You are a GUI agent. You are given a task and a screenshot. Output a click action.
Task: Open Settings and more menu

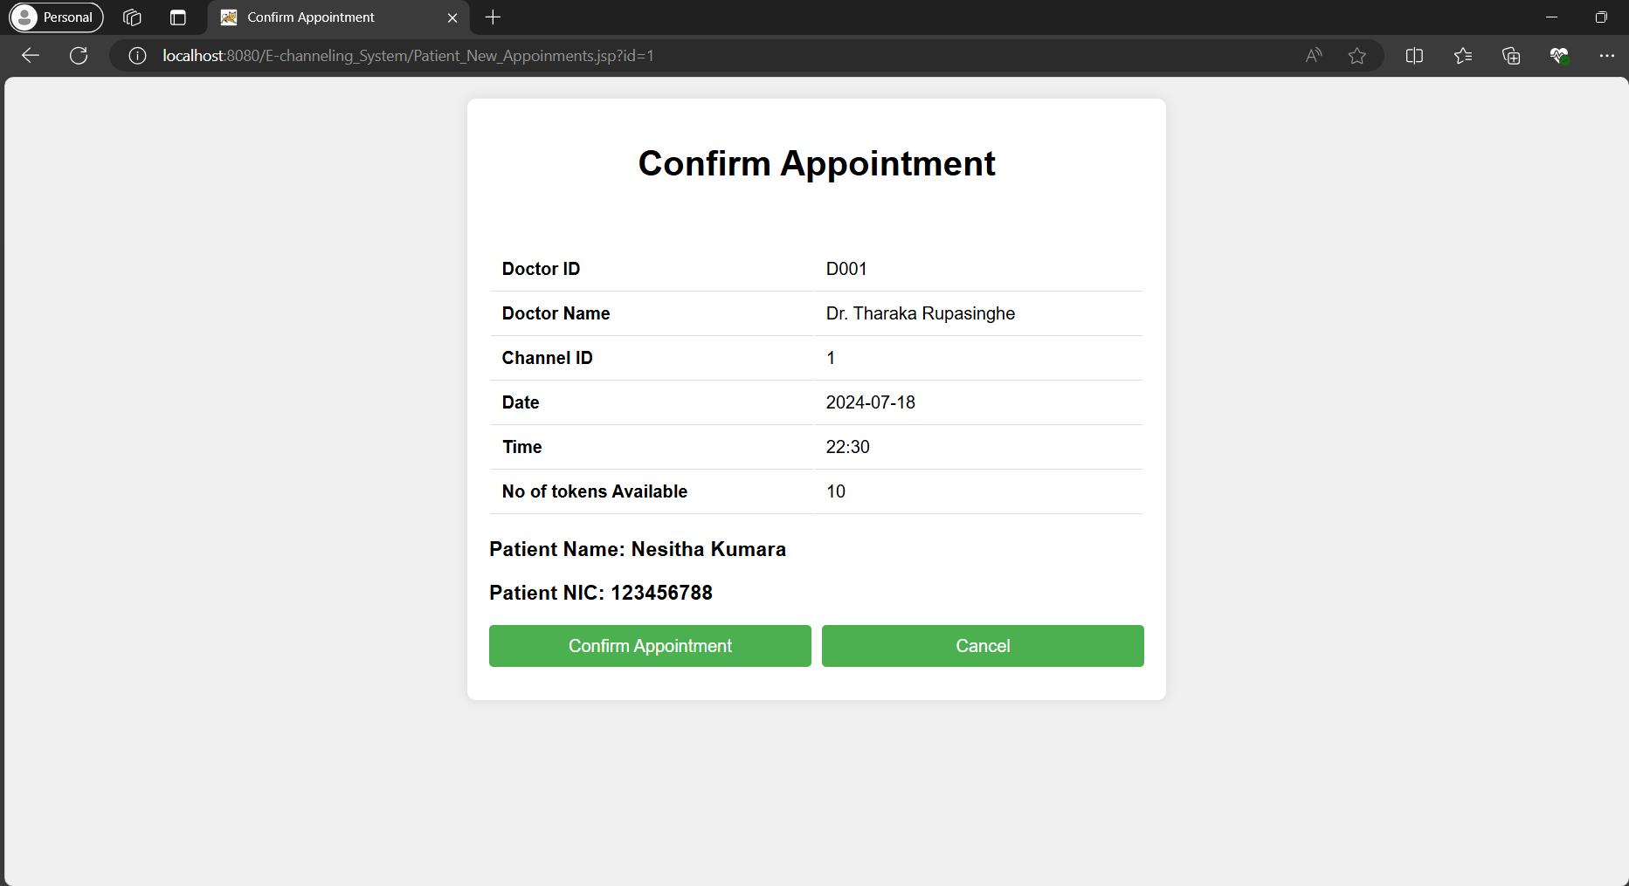[x=1606, y=56]
